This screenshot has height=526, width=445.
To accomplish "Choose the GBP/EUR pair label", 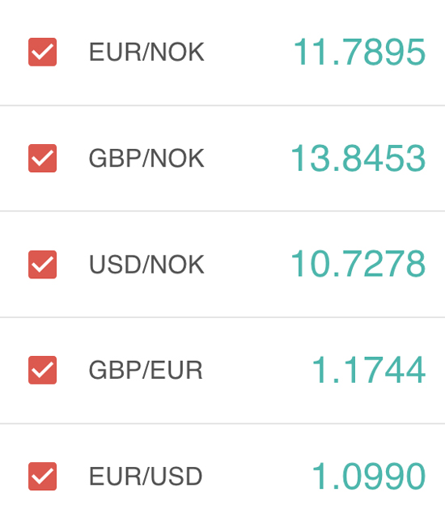I will (x=146, y=371).
